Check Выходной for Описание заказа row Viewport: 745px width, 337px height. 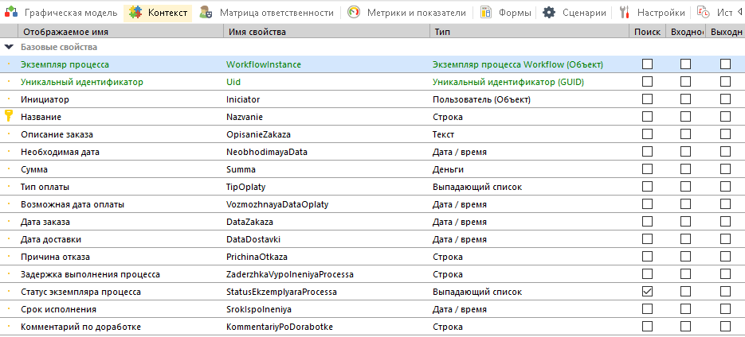(725, 134)
